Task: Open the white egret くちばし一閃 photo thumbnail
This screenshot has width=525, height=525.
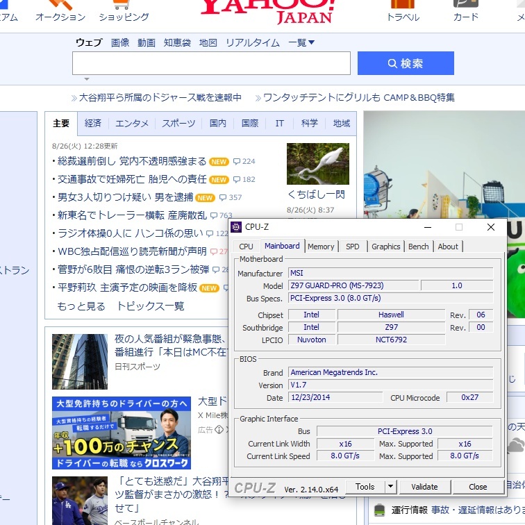Action: [317, 164]
